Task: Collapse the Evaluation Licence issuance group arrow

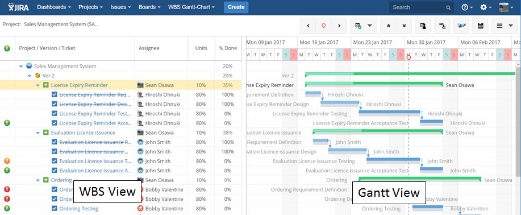Action: click(38, 133)
